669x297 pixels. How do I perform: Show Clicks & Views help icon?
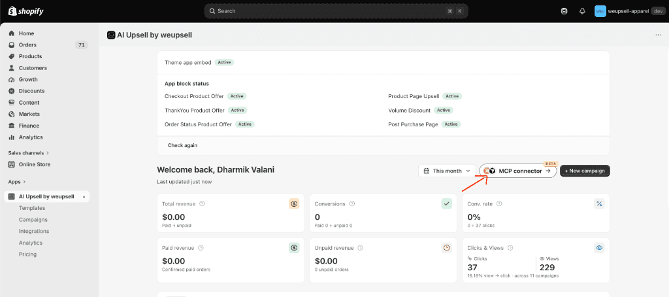click(510, 248)
